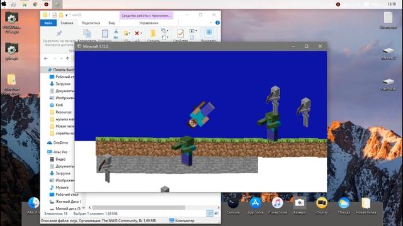The width and height of the screenshot is (403, 226).
Task: Click the red X delete icon
Action: tap(137, 33)
